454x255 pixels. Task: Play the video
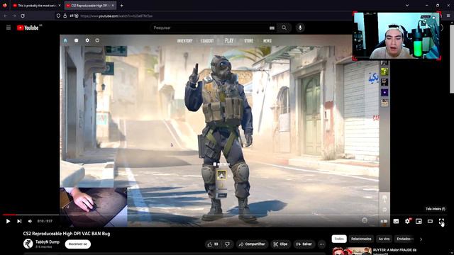[8, 221]
